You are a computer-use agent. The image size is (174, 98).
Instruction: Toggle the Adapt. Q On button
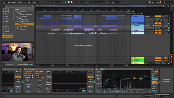click(x=155, y=83)
